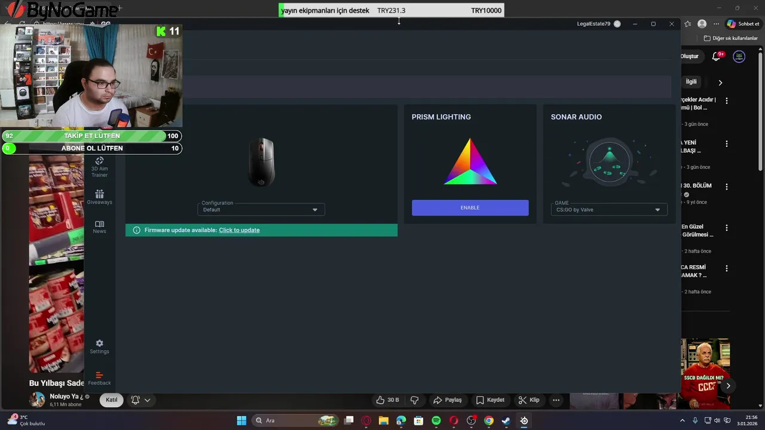Select the mouse device image

point(261,162)
